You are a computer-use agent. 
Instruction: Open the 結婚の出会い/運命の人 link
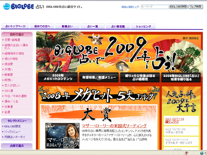tap(16, 47)
